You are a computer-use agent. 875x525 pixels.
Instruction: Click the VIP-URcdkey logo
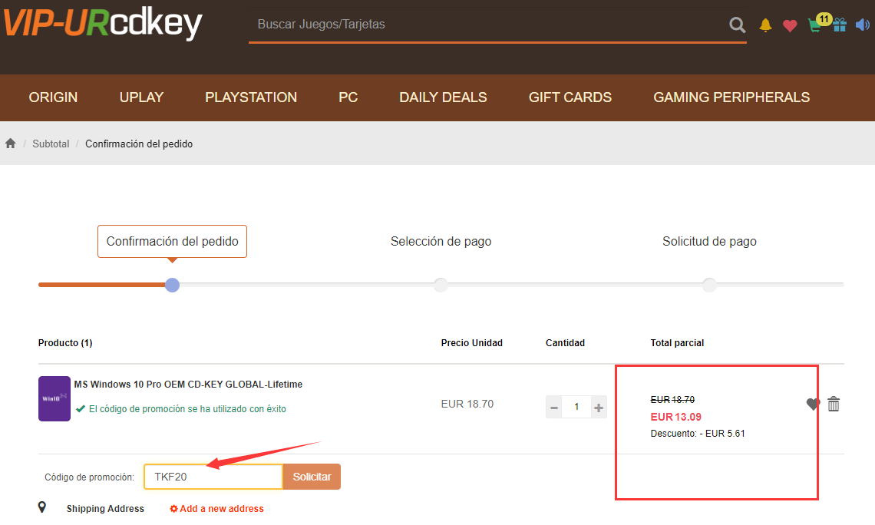pyautogui.click(x=103, y=24)
